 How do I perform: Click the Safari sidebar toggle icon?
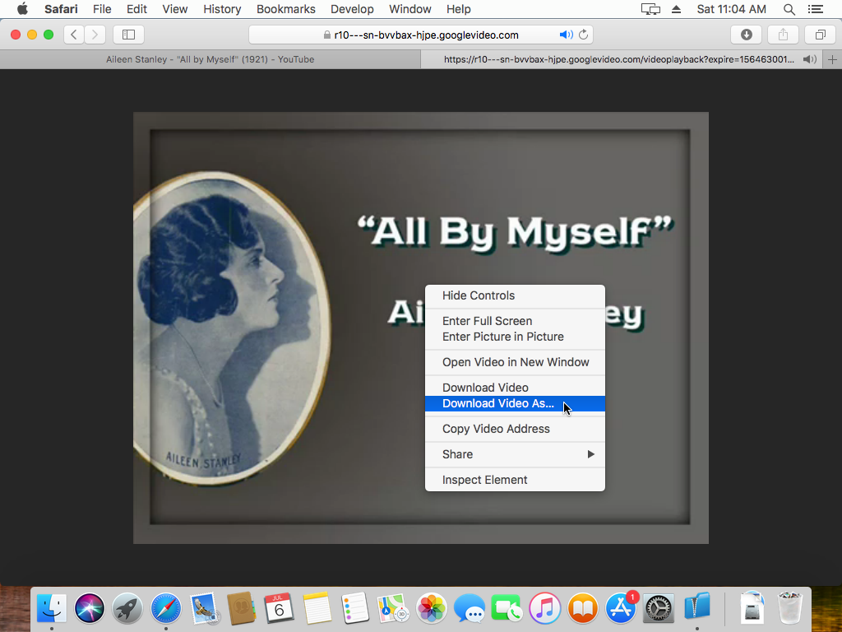coord(128,35)
